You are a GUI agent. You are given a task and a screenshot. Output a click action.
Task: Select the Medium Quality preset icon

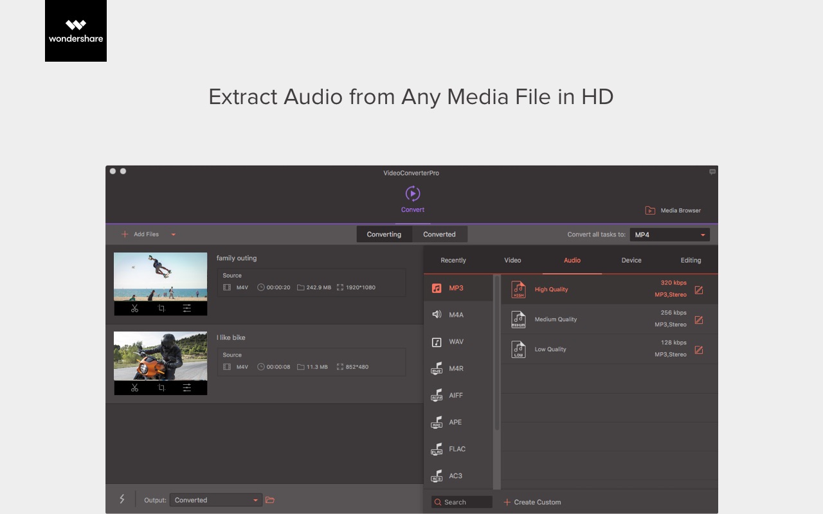(518, 319)
